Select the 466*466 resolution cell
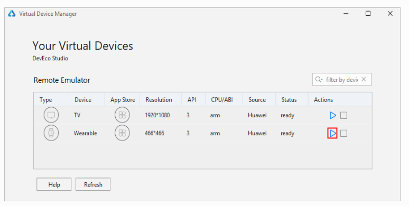 [154, 133]
